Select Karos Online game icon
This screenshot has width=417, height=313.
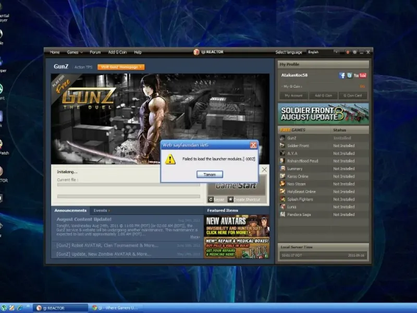pos(283,176)
